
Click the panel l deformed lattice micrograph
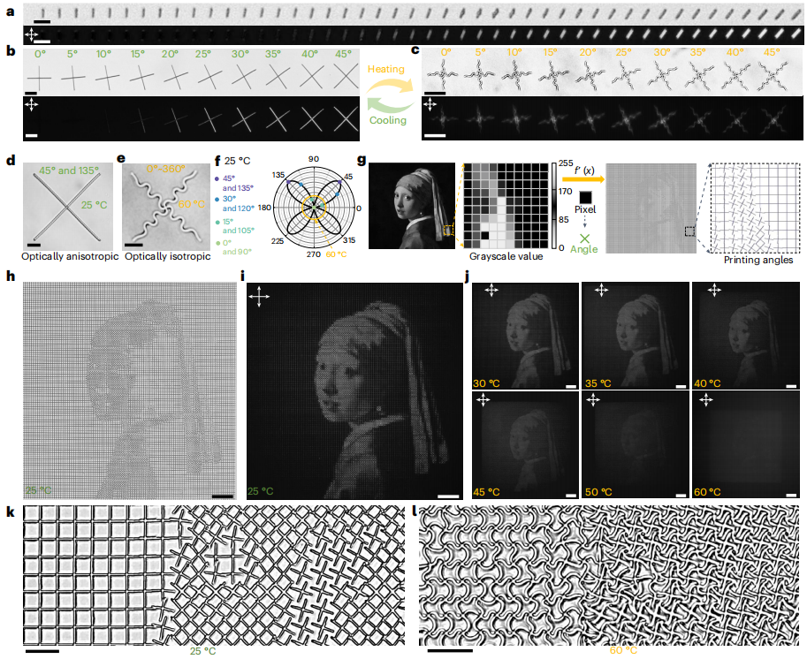tap(609, 575)
